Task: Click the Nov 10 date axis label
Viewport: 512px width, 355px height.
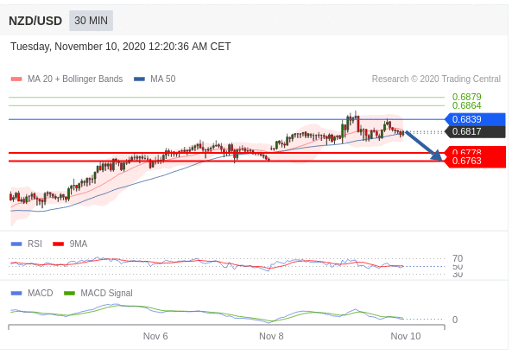Action: click(406, 336)
